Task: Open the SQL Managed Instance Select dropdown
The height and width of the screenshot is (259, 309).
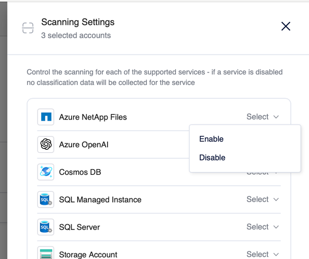Action: click(263, 199)
